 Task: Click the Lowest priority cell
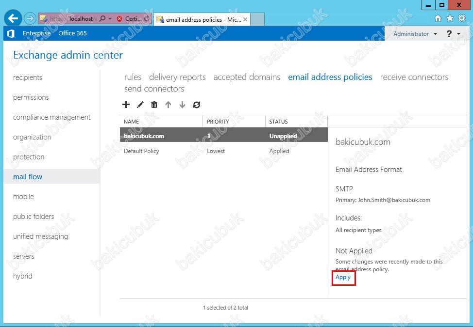[x=216, y=151]
